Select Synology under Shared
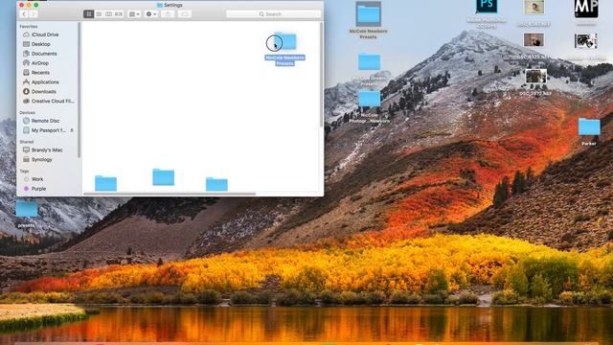 click(x=41, y=160)
